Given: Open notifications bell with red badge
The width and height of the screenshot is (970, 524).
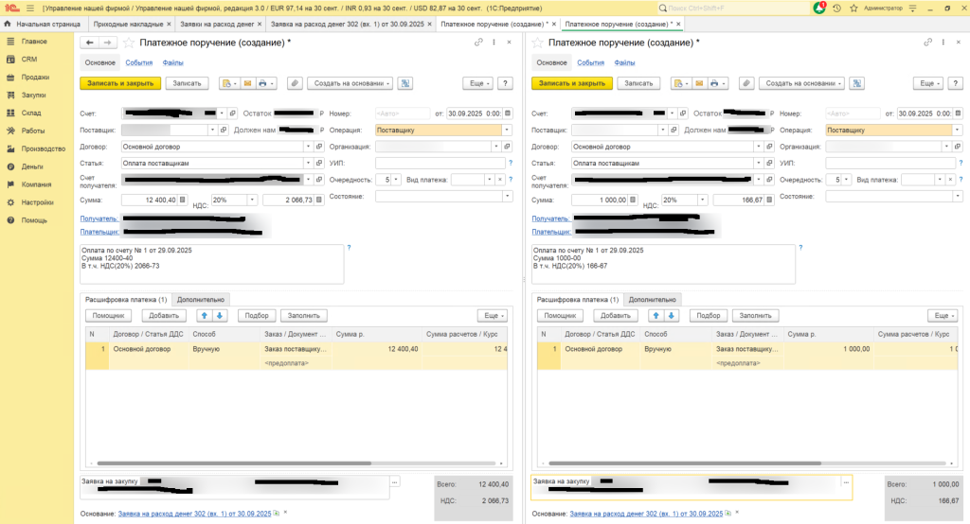Looking at the screenshot, I should coord(819,8).
